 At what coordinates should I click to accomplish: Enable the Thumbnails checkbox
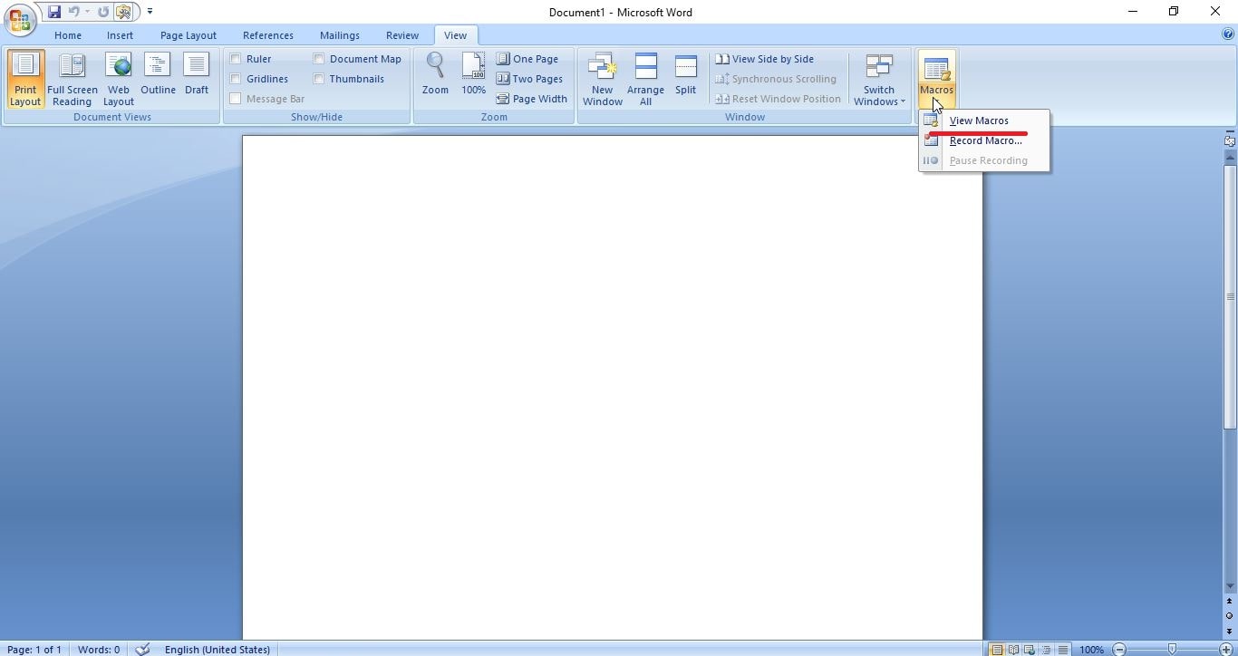pyautogui.click(x=319, y=79)
